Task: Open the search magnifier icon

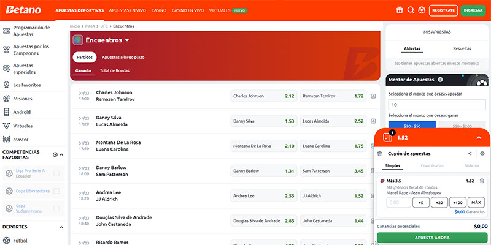Action: tap(411, 10)
